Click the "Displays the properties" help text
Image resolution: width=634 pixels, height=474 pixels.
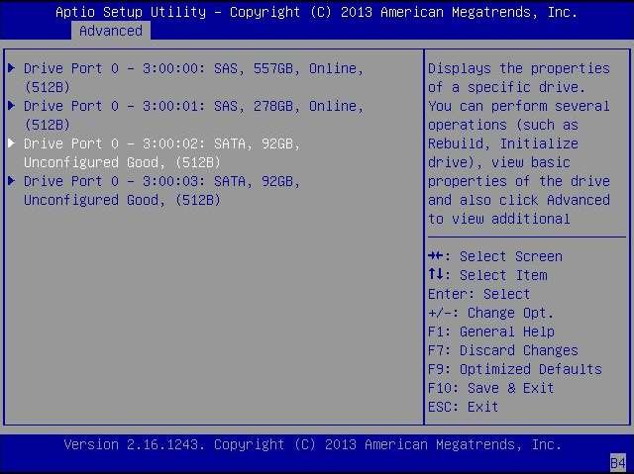519,68
